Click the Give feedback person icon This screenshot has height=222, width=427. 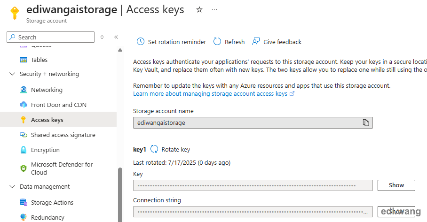(256, 42)
